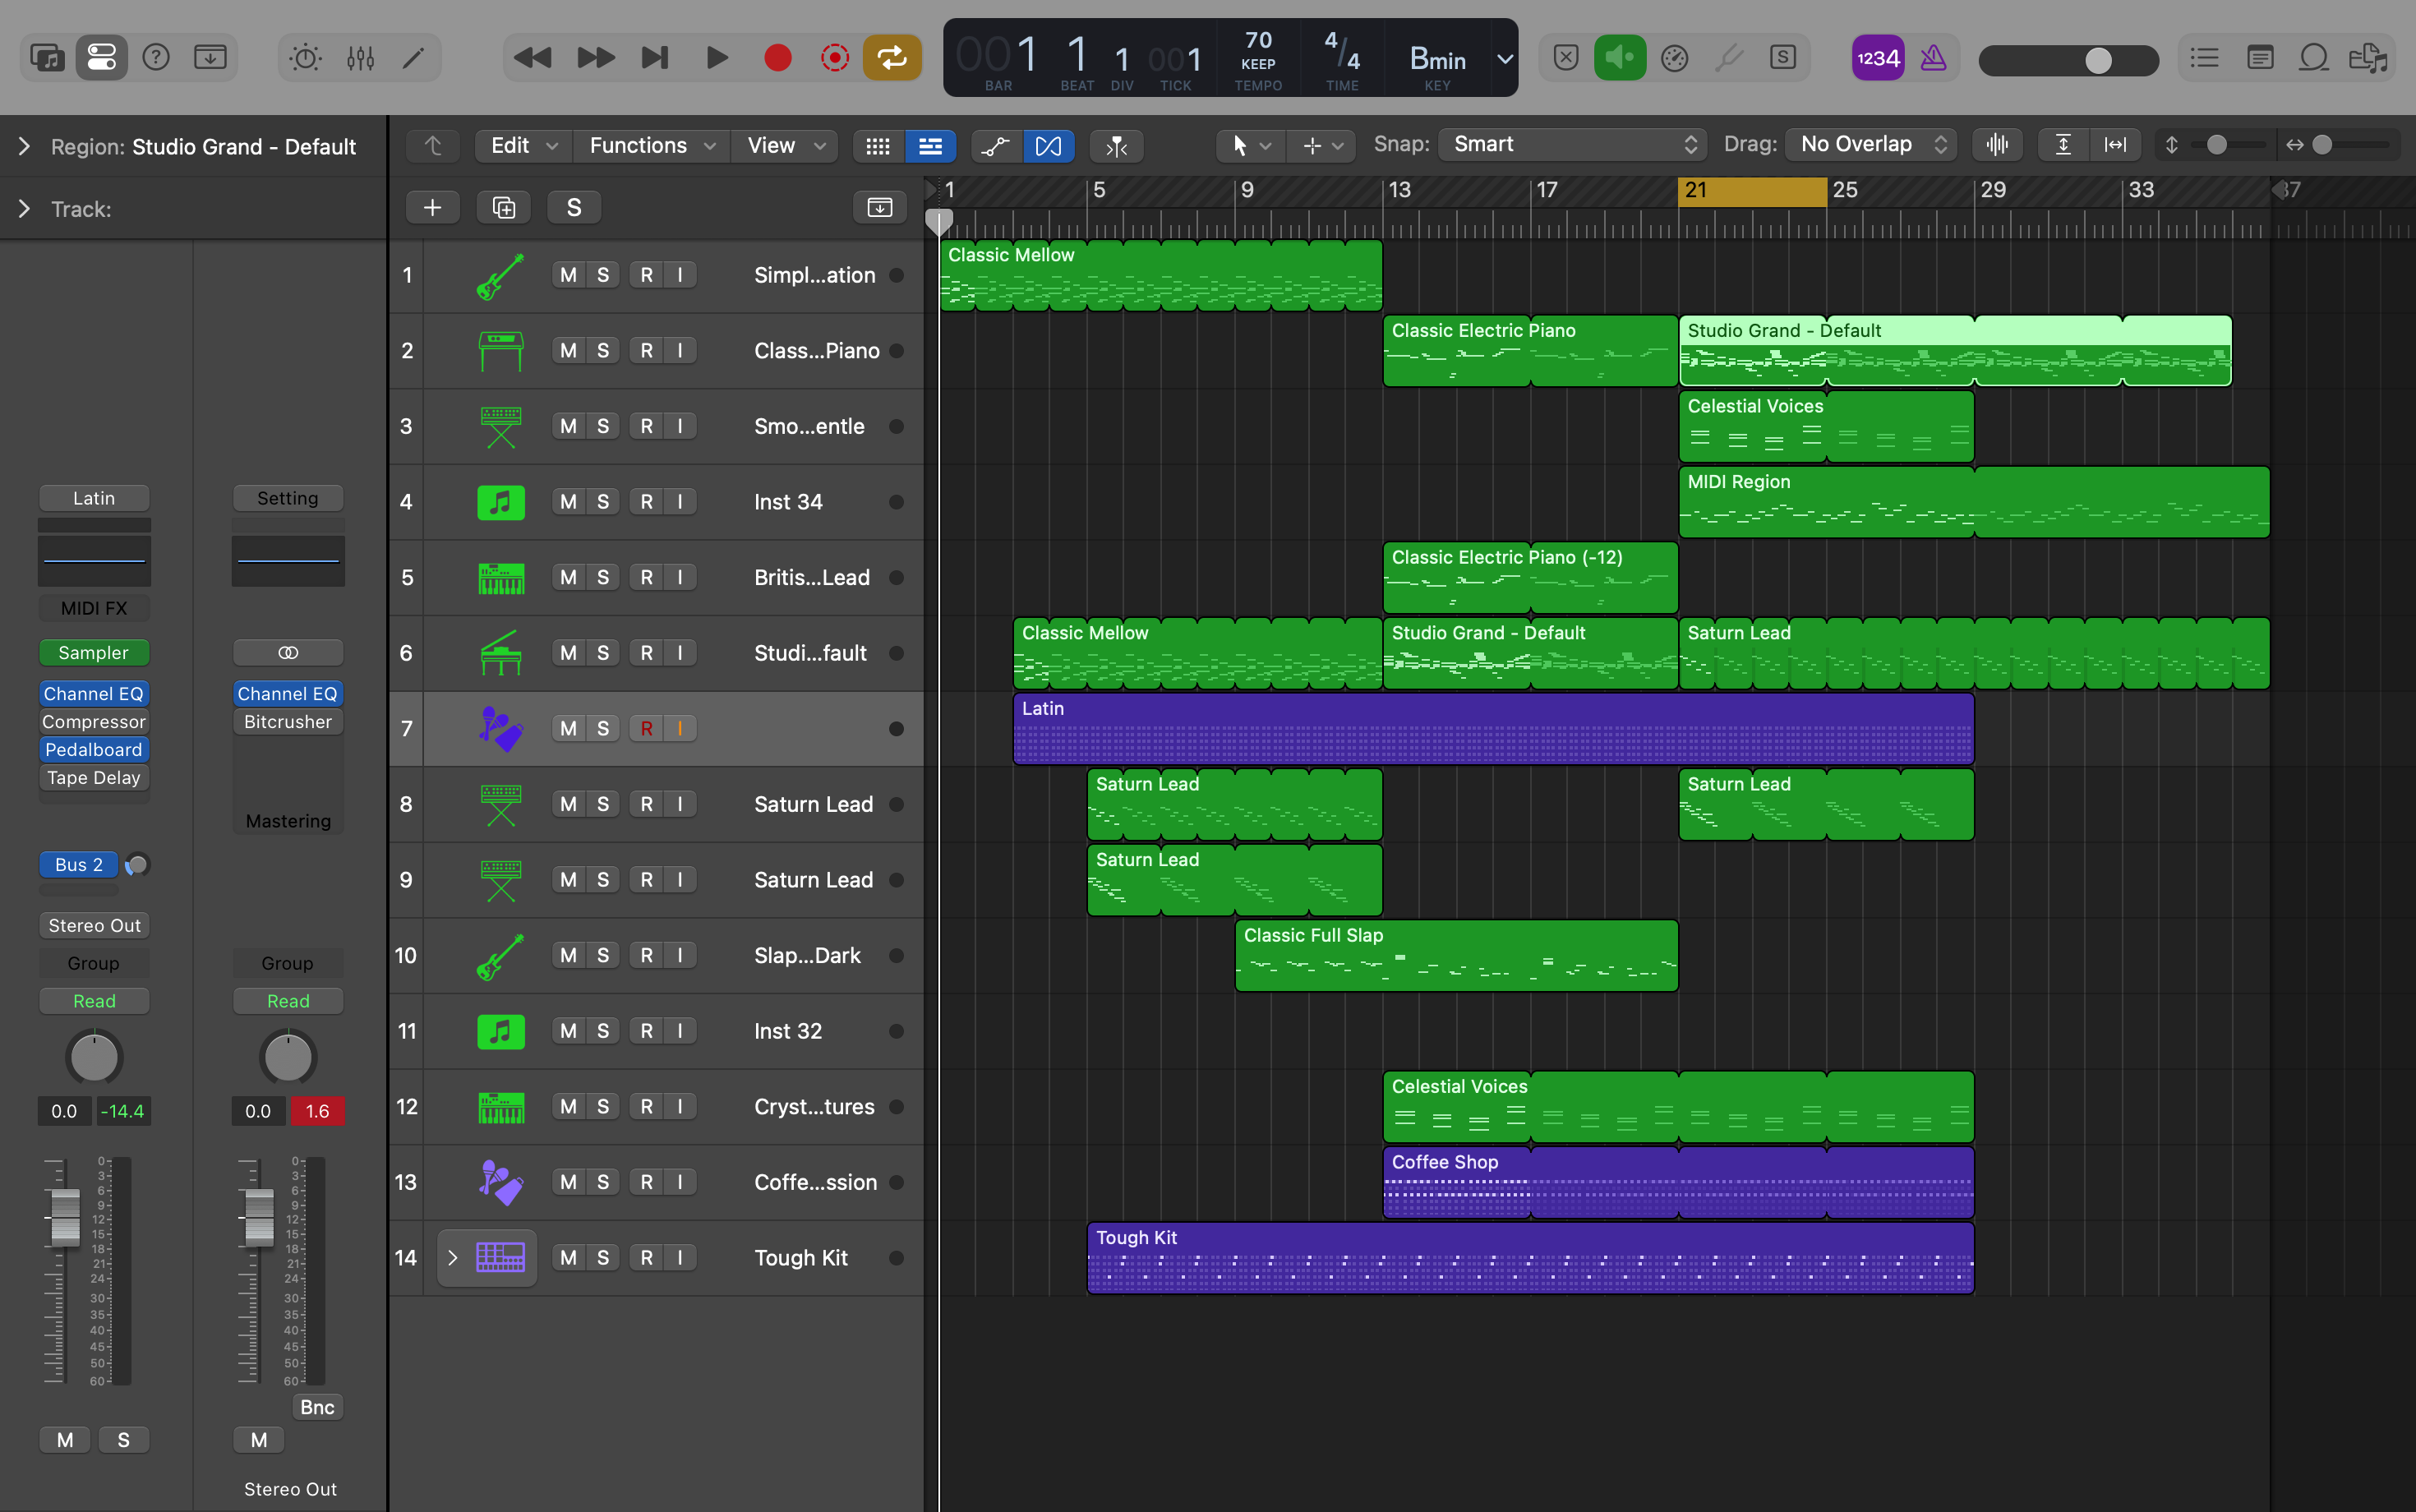
Task: Click the Bus 2 send button
Action: tap(79, 864)
